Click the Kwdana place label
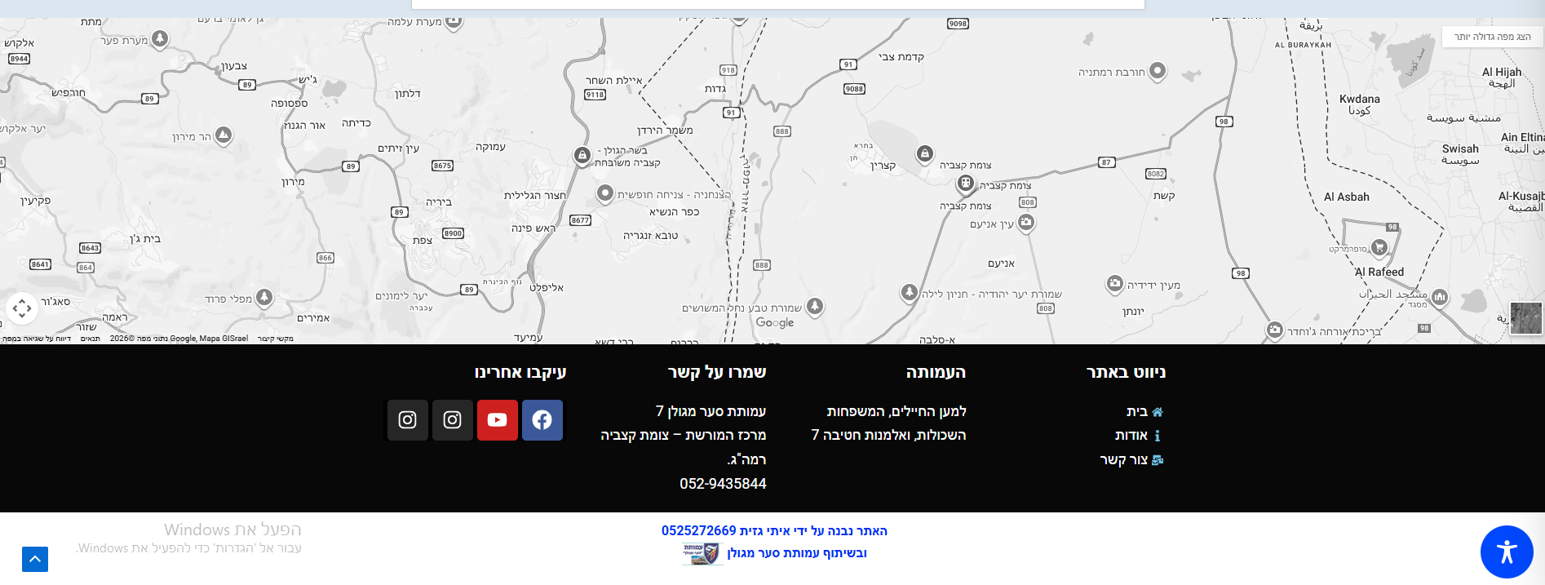Viewport: 1545px width, 585px height. click(x=1359, y=99)
